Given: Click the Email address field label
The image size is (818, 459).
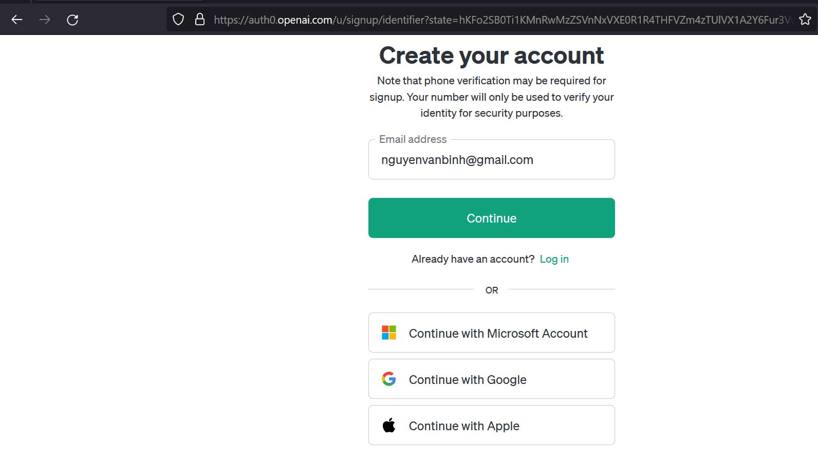Looking at the screenshot, I should tap(413, 139).
